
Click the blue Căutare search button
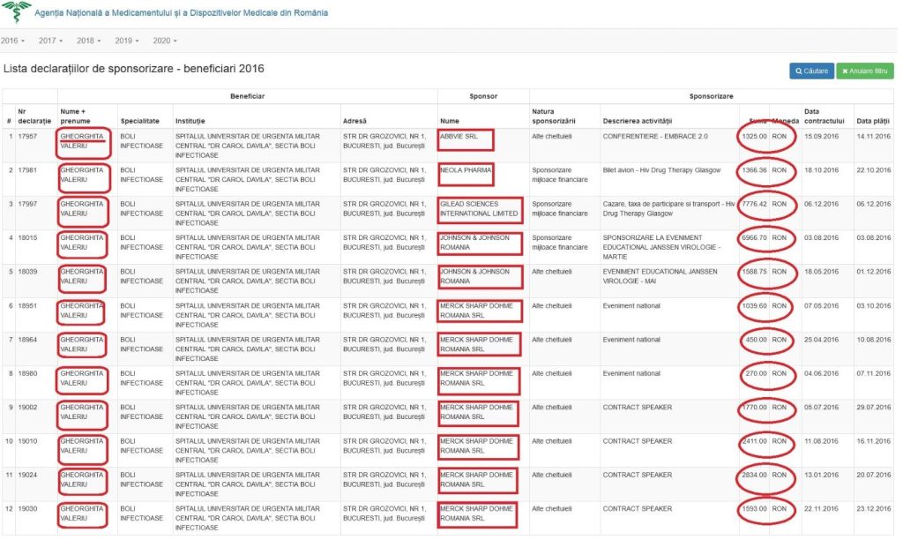[x=811, y=71]
